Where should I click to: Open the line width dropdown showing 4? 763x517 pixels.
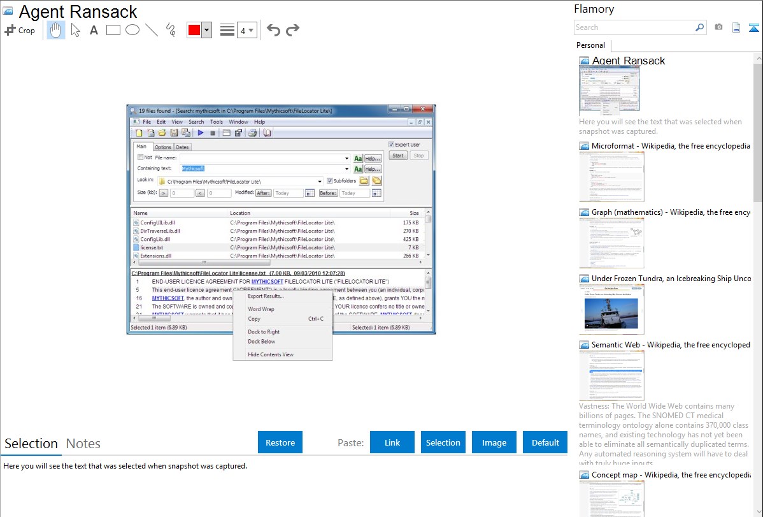246,30
